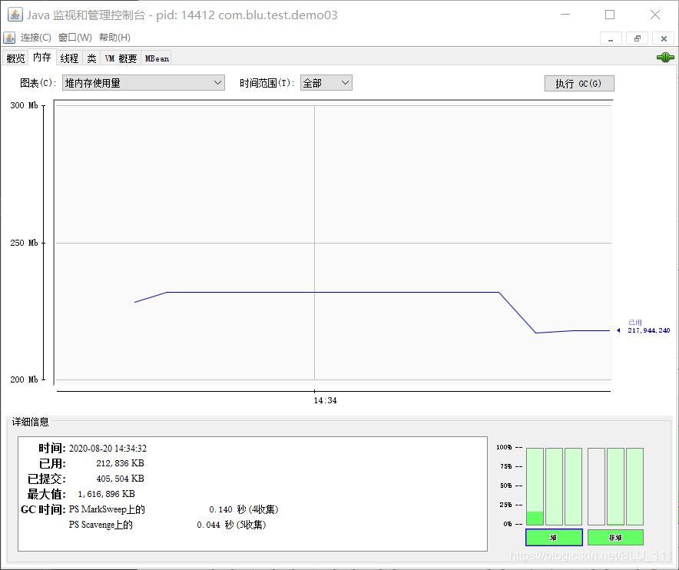
Task: Select the 堆 memory pool button
Action: tap(554, 538)
